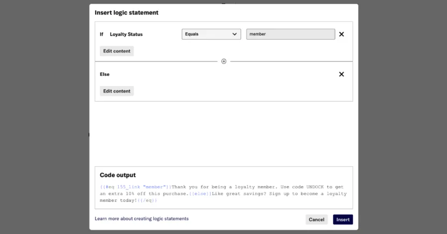
Task: Add a condition with the plus icon
Action: pyautogui.click(x=224, y=61)
